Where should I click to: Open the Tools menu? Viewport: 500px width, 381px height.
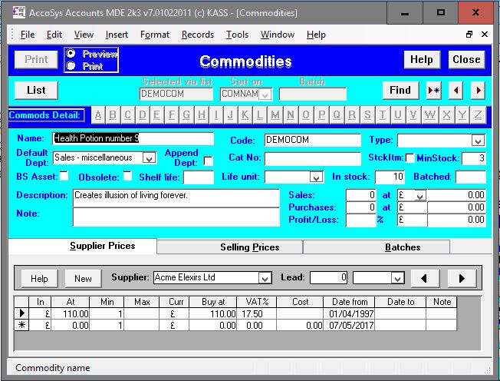pos(237,35)
